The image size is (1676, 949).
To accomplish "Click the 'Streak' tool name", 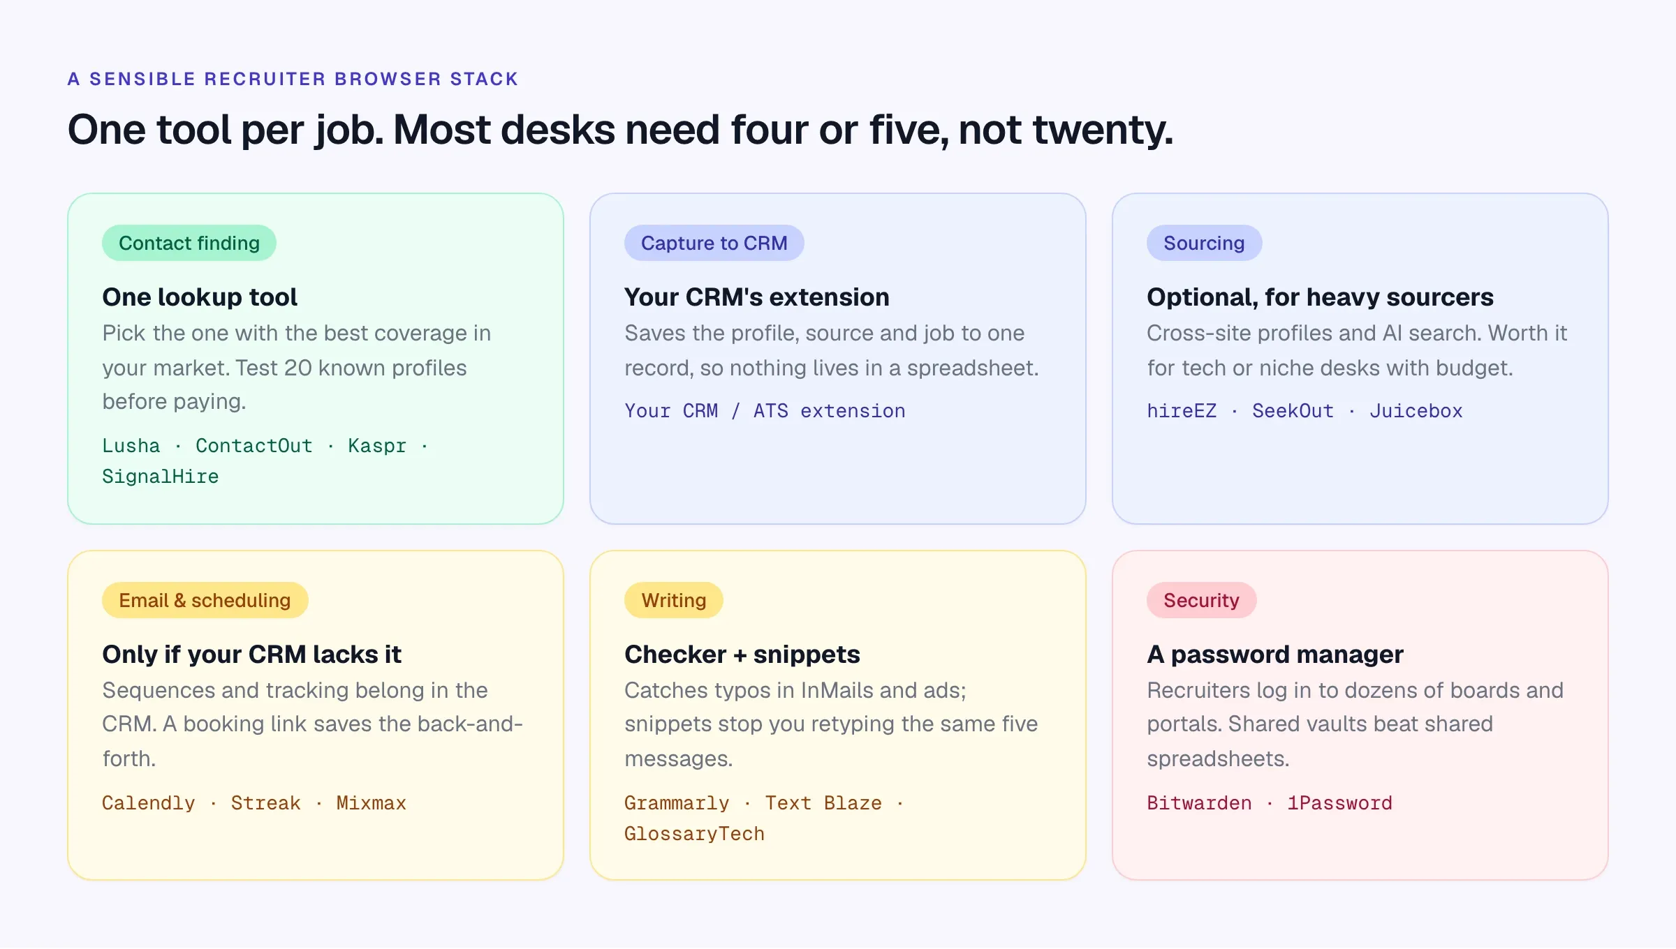I will pyautogui.click(x=266, y=803).
